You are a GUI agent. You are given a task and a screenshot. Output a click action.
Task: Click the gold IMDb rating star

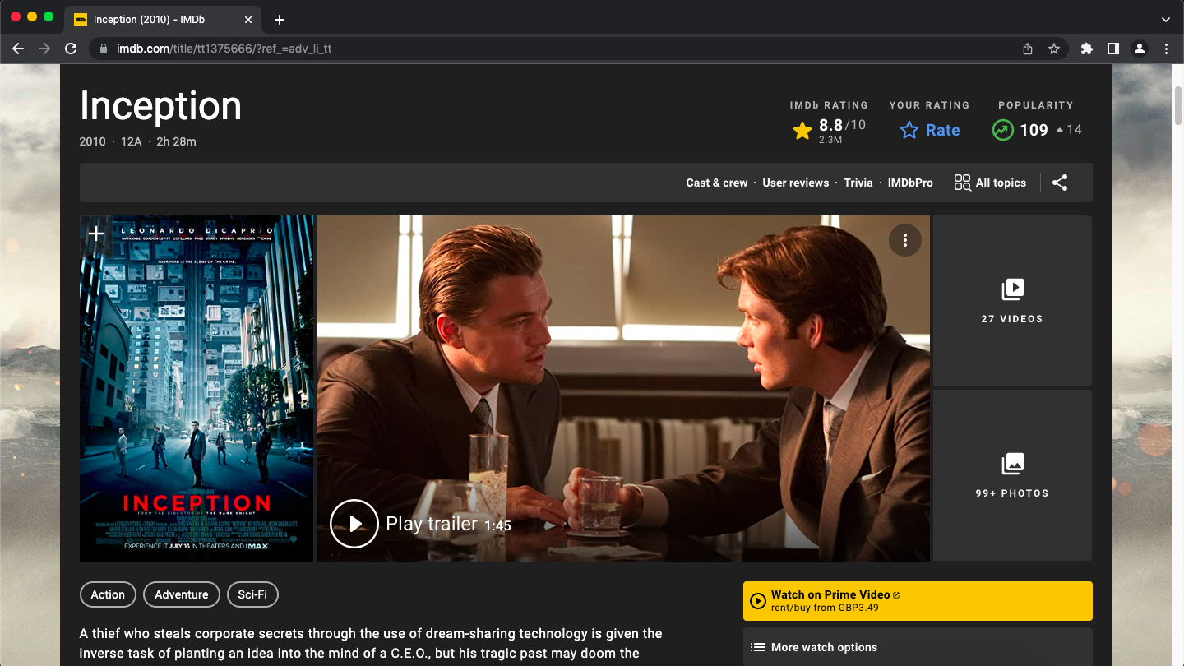tap(802, 130)
